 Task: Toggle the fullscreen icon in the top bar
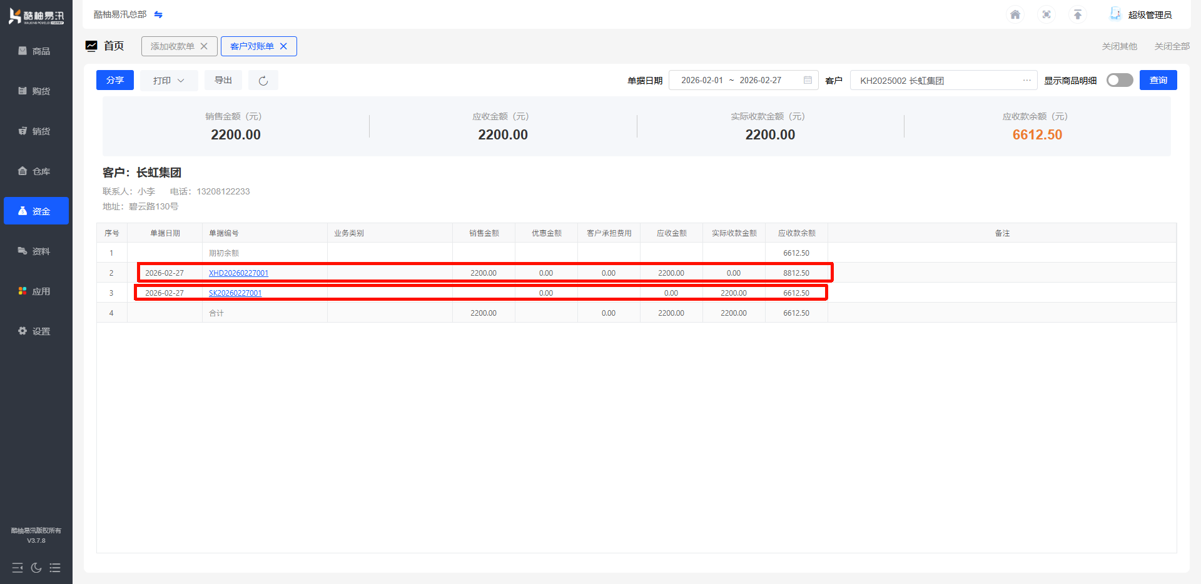1046,14
